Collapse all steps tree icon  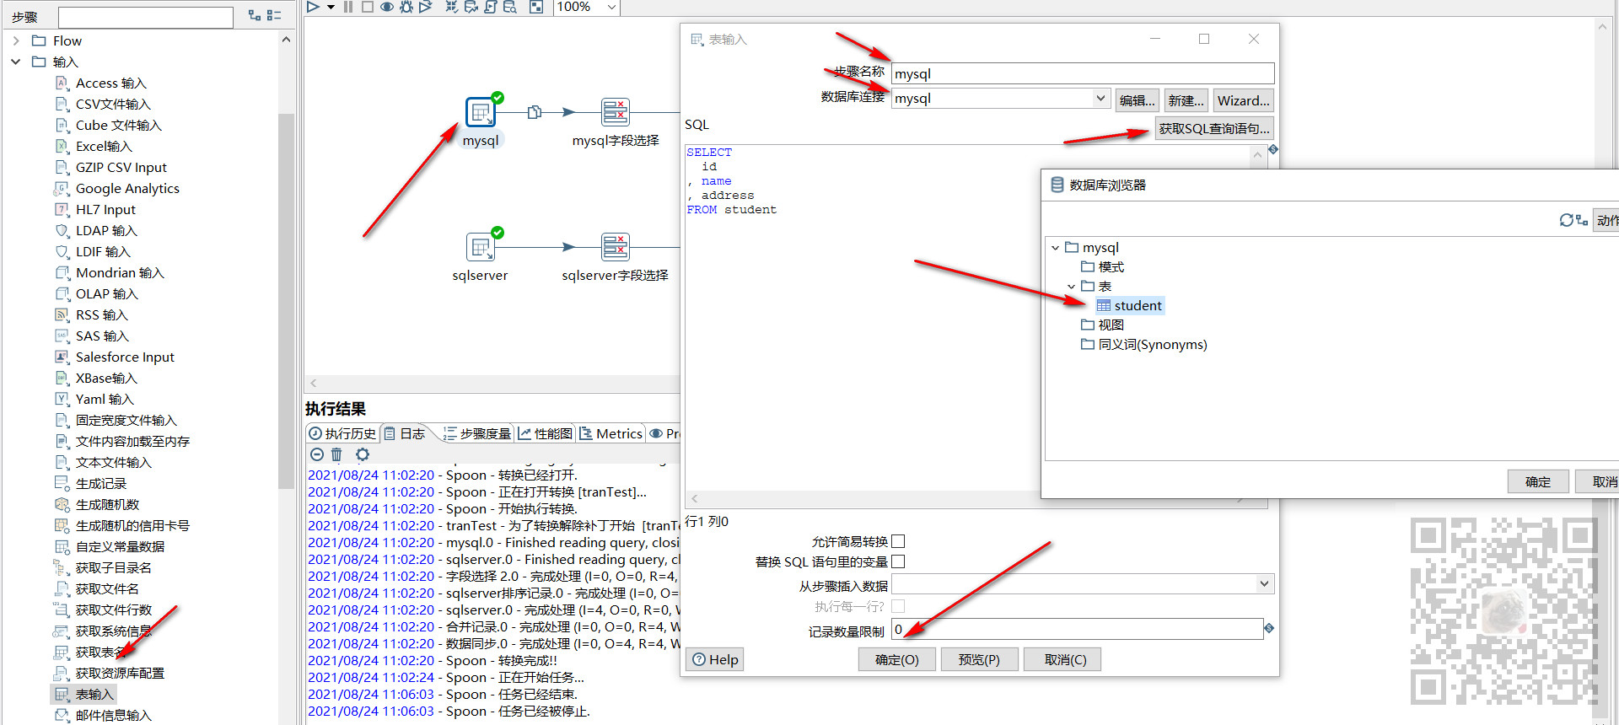point(274,15)
